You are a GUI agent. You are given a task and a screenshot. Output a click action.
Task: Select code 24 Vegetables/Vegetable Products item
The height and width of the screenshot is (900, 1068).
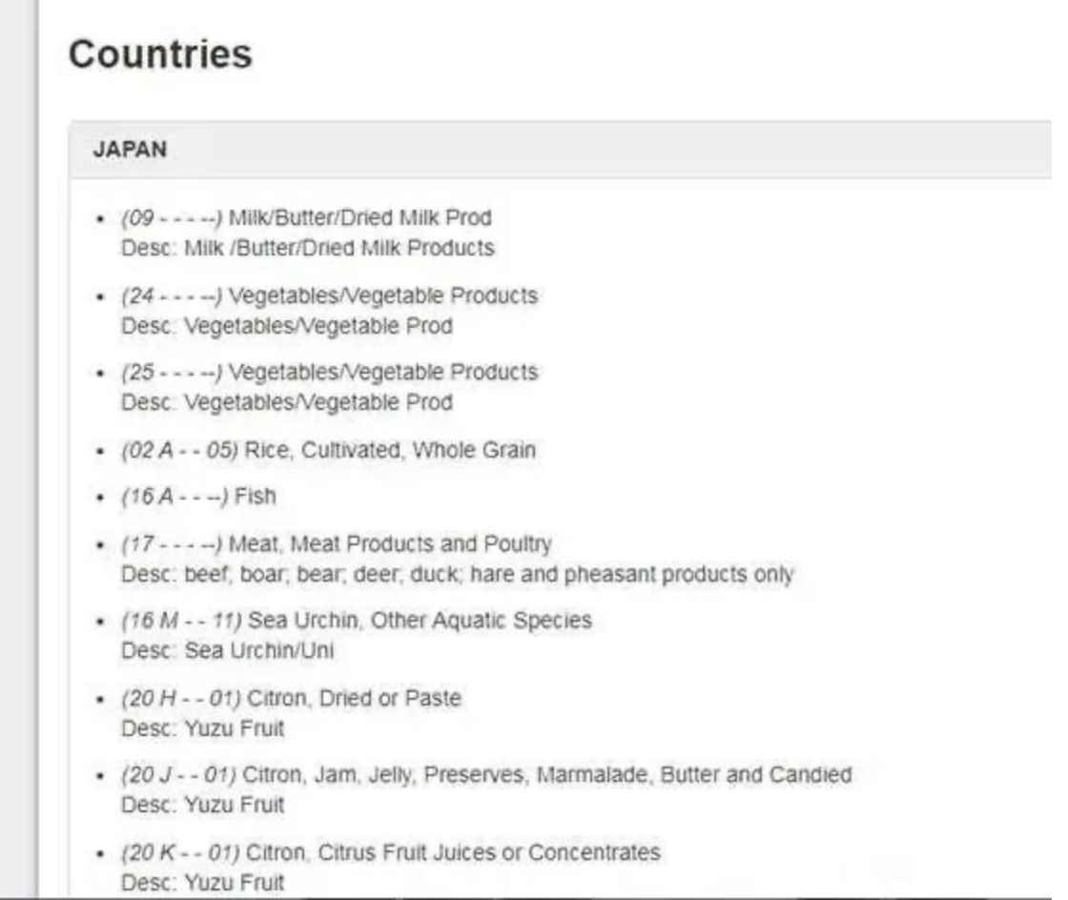[x=329, y=297]
